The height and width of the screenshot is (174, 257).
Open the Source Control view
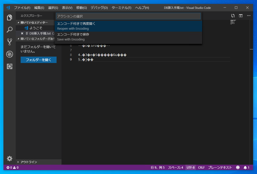coord(9,42)
